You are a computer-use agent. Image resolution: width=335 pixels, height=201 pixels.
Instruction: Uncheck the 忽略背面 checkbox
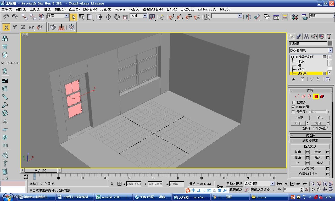click(293, 107)
